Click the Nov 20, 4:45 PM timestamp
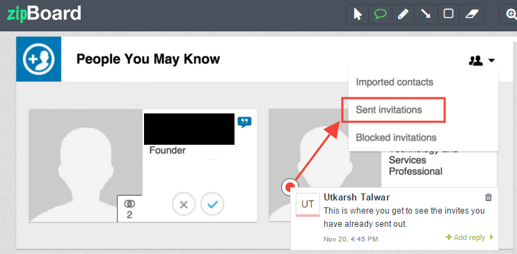 coord(351,239)
